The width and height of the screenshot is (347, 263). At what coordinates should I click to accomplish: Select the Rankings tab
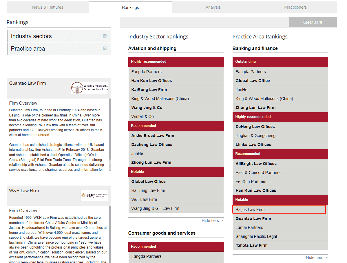tap(130, 8)
